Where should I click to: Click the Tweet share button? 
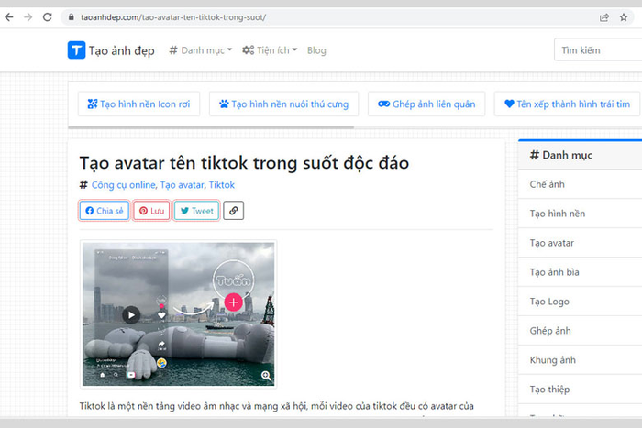(x=196, y=210)
